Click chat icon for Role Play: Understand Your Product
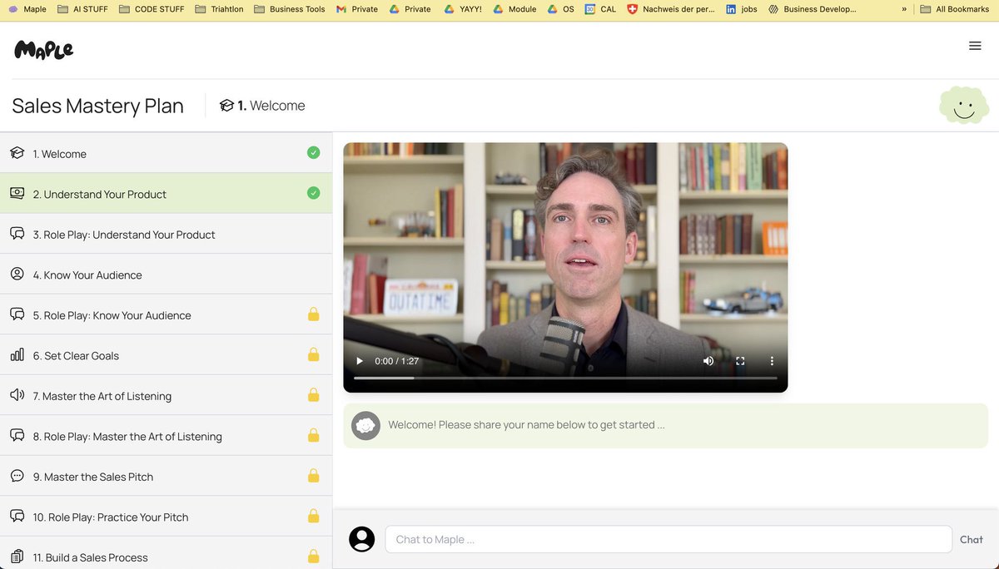 (17, 234)
